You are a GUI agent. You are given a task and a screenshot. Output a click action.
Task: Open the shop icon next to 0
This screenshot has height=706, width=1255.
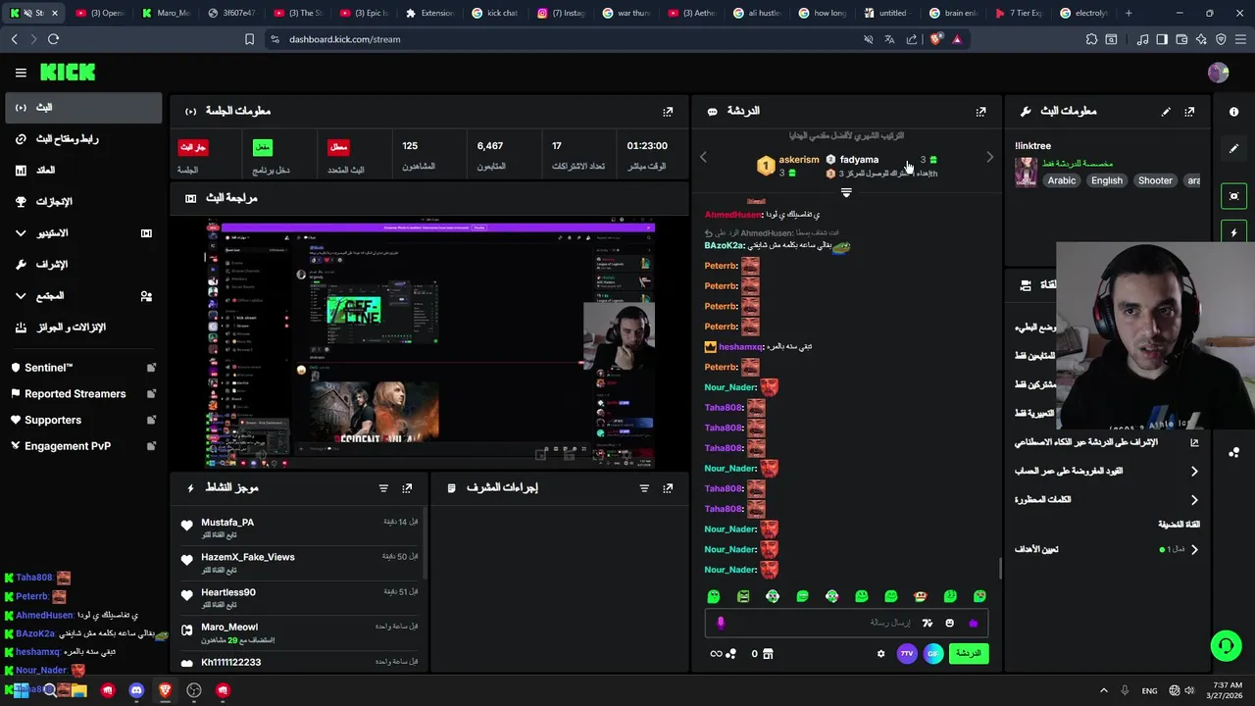pyautogui.click(x=768, y=654)
